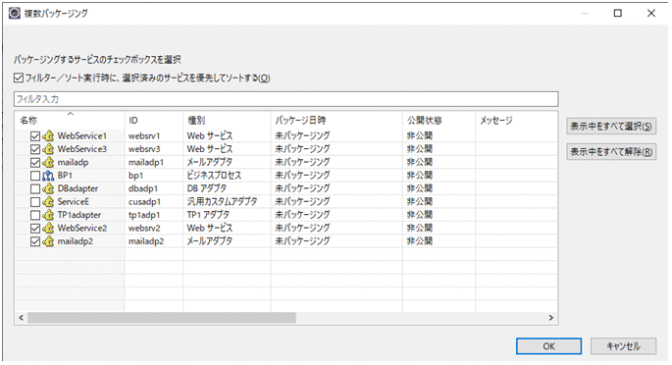Screen dimensions: 672x365
Task: Confirm with the OK button
Action: pos(548,346)
